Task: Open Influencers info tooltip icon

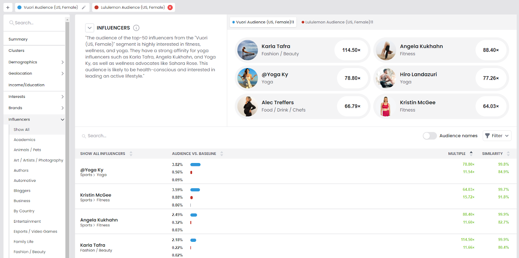Action: tap(136, 28)
